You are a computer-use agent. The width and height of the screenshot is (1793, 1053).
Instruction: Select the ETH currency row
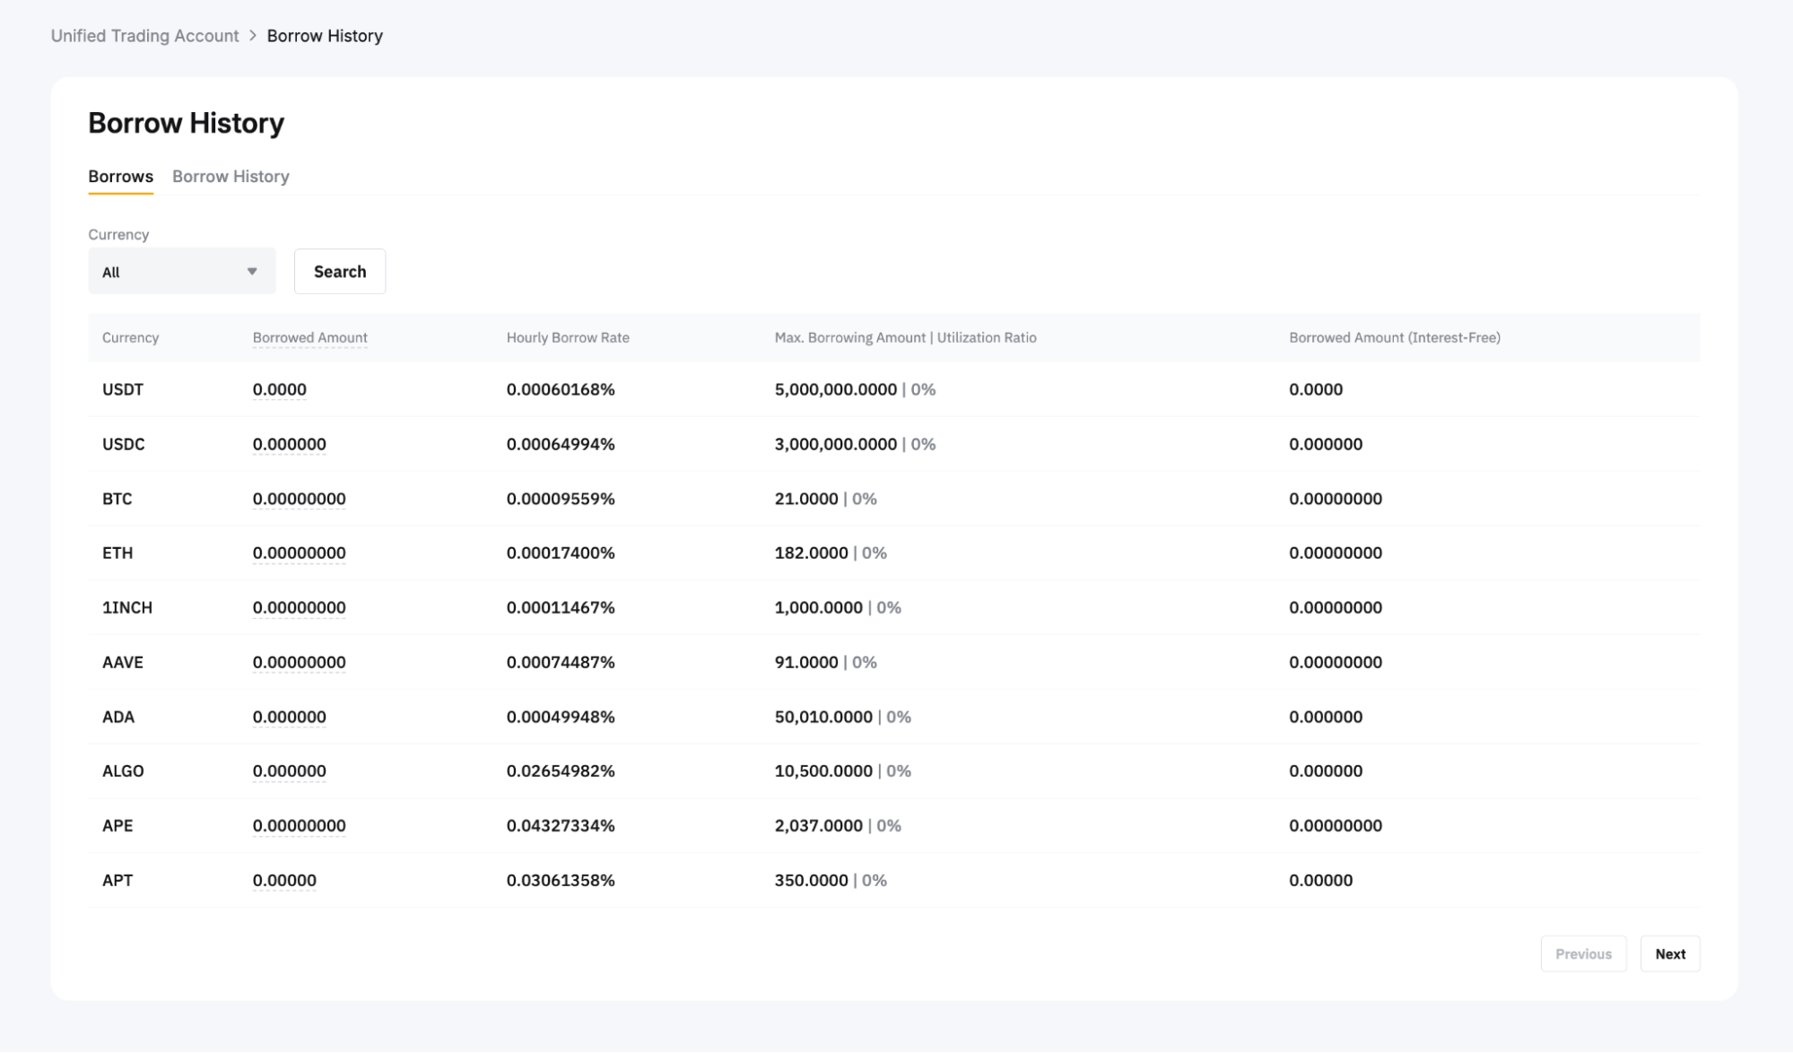(x=118, y=553)
